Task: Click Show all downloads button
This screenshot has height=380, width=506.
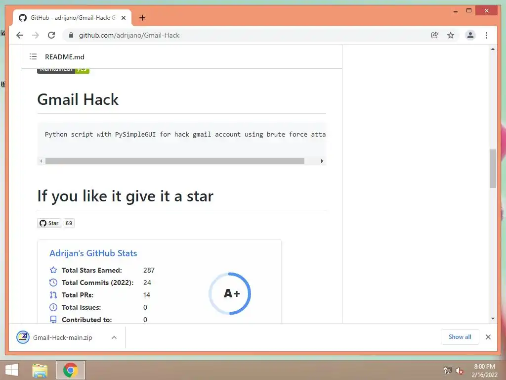Action: tap(460, 336)
